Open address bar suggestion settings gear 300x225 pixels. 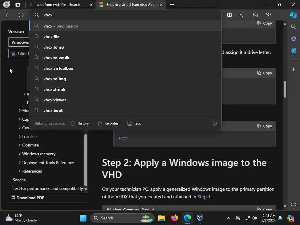[215, 123]
